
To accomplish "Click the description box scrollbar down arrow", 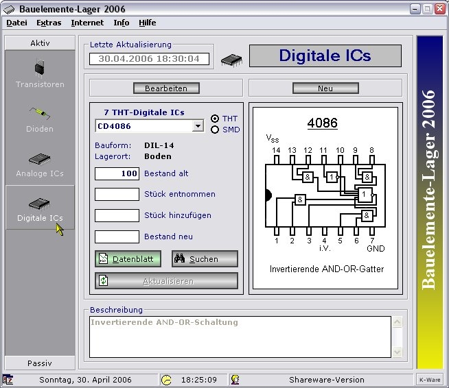I will click(x=396, y=352).
